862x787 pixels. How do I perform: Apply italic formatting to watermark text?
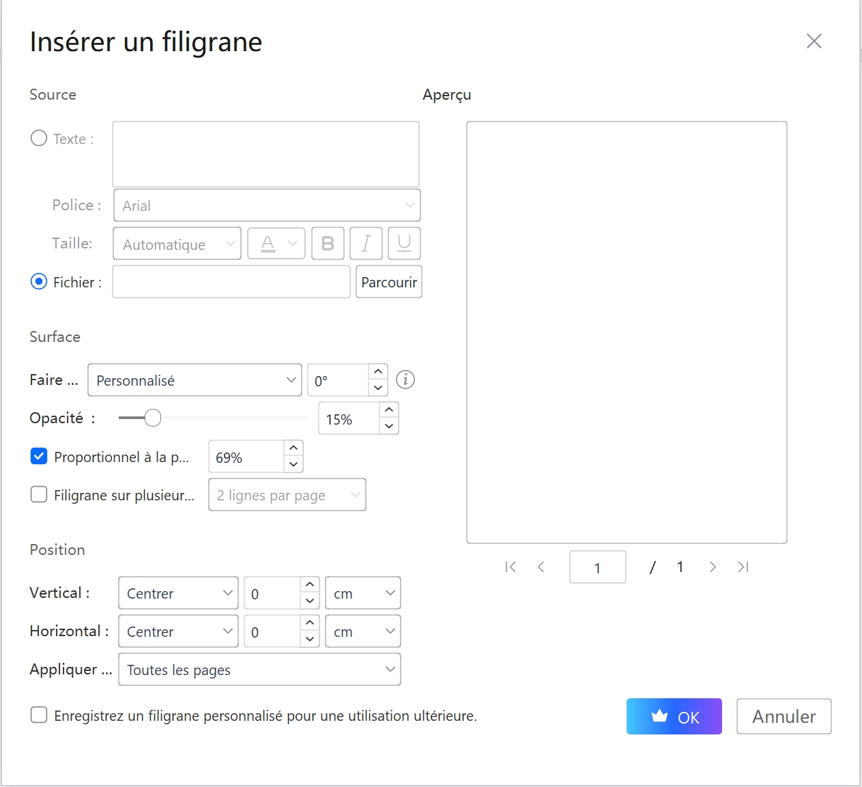366,243
